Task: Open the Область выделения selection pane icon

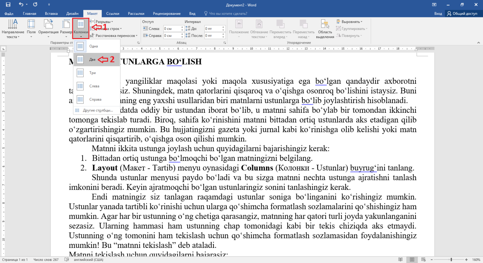Action: point(325,28)
